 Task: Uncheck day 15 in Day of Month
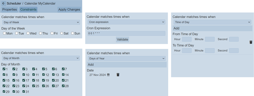point(4,80)
